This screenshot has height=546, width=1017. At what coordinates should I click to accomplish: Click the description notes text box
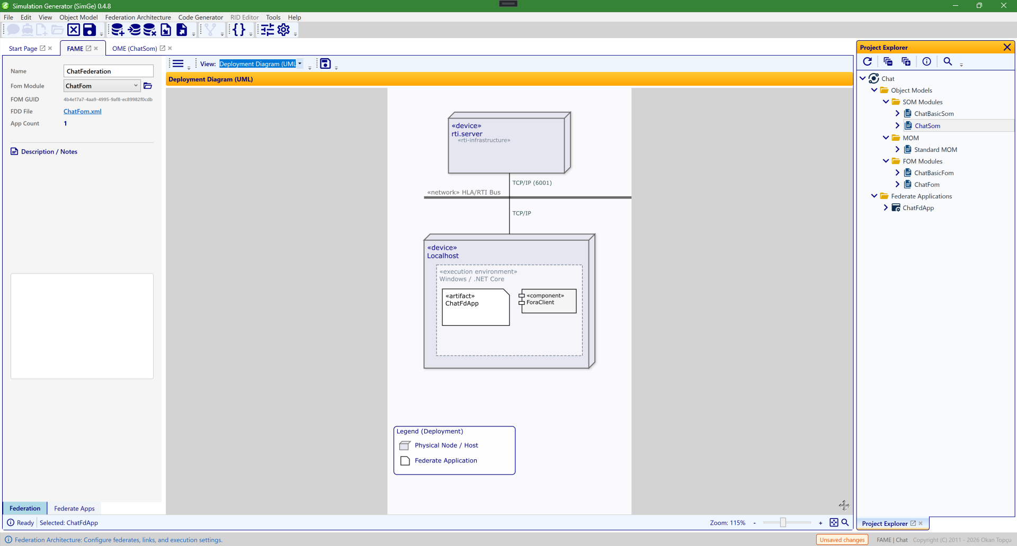(82, 326)
